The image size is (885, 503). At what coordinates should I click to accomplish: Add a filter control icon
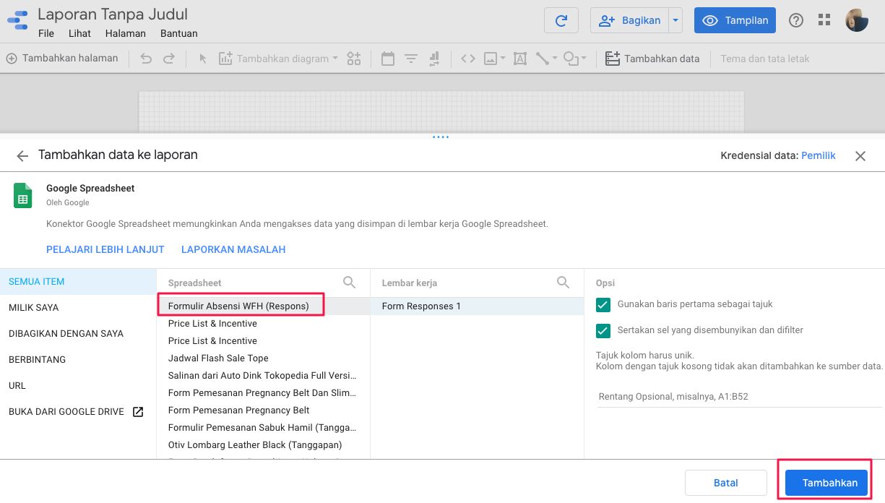411,59
